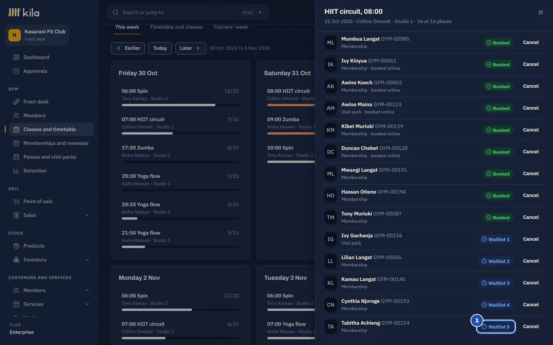The width and height of the screenshot is (553, 345).
Task: Click Friday 07:00 HIIT circuit capacity bar
Action: pos(180,133)
